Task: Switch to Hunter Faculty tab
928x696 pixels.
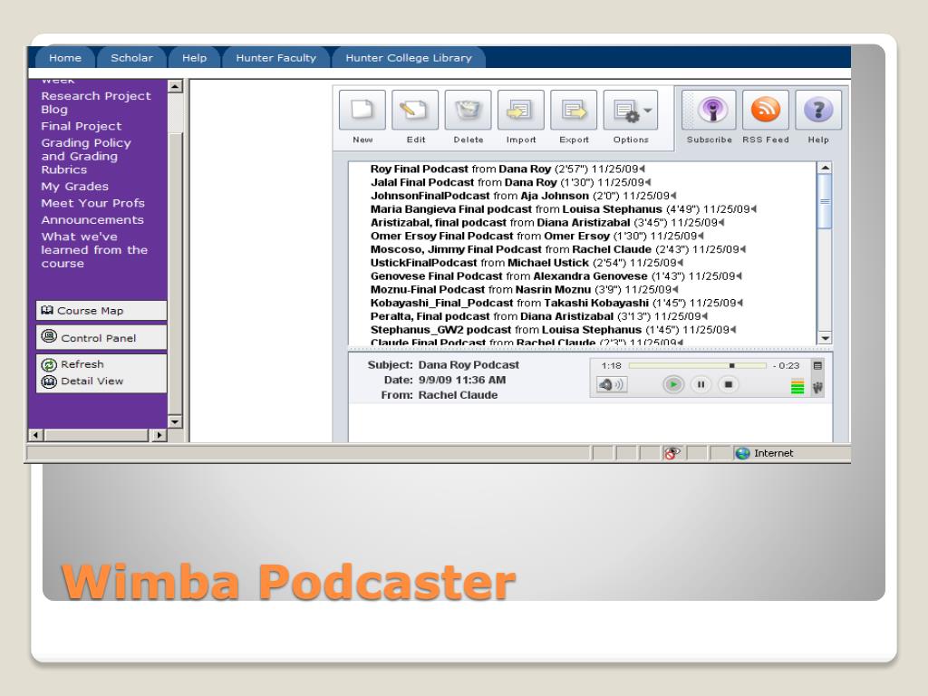Action: click(275, 57)
